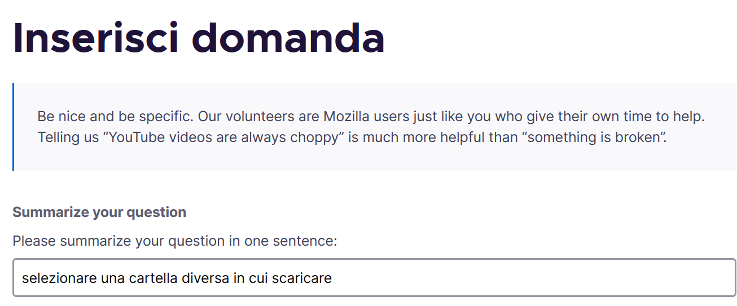Viewport: 737px width, 306px height.
Task: Click the question summary input field
Action: [x=374, y=278]
